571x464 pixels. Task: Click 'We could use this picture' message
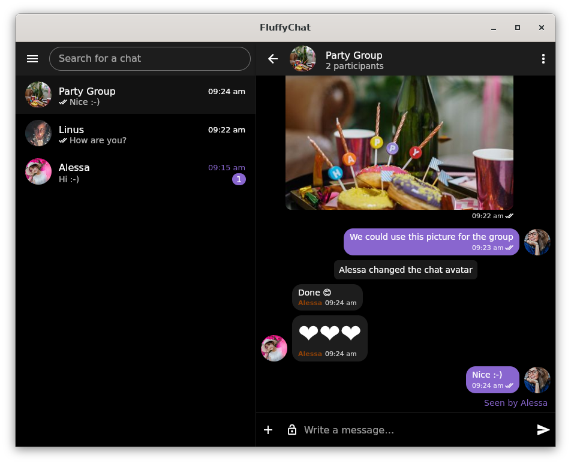(431, 242)
